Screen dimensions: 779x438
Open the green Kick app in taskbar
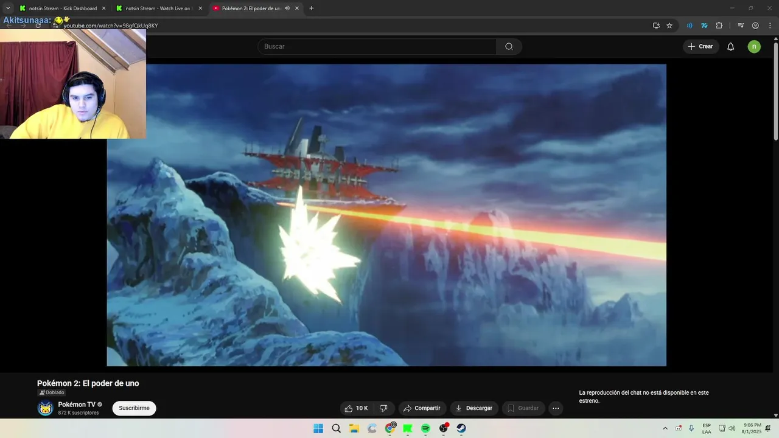tap(408, 428)
